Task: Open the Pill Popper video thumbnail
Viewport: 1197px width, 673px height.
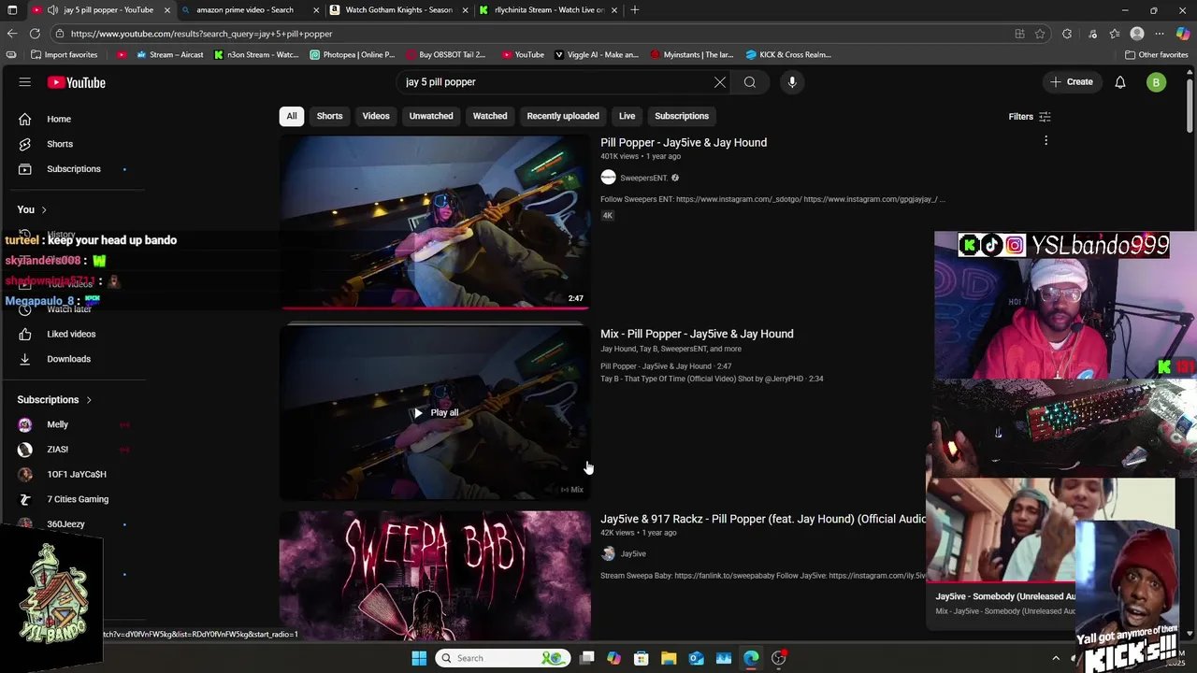Action: click(435, 222)
